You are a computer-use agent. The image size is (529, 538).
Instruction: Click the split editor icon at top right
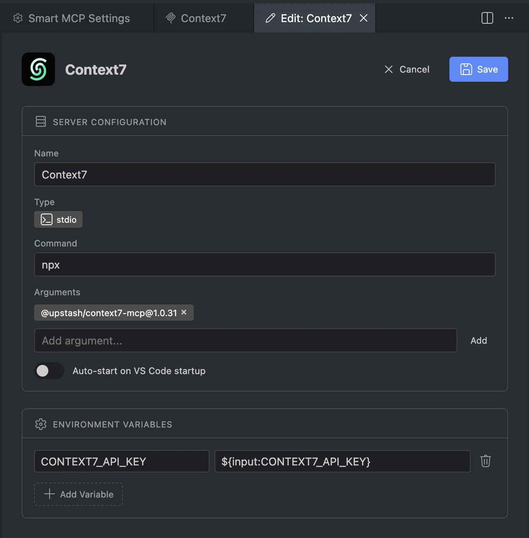pos(487,18)
